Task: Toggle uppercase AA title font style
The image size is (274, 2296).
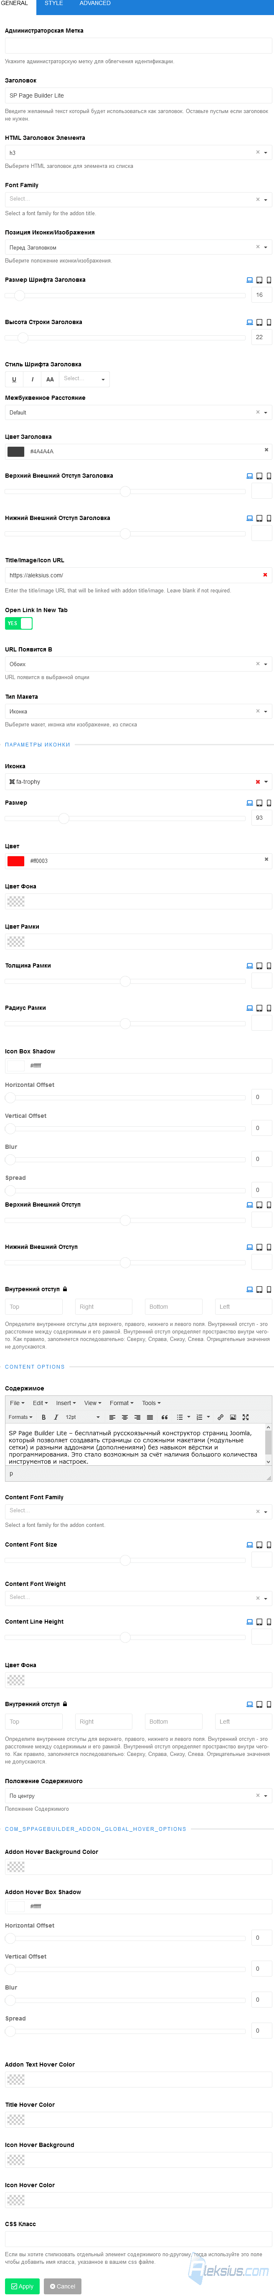Action: [50, 379]
